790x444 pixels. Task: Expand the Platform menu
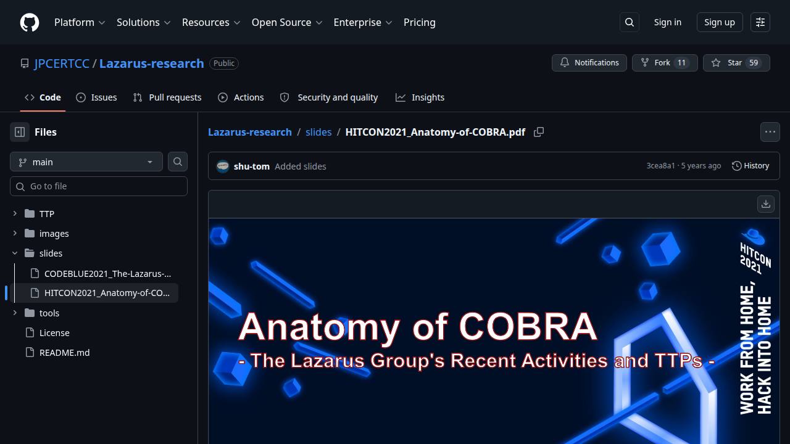tap(80, 22)
